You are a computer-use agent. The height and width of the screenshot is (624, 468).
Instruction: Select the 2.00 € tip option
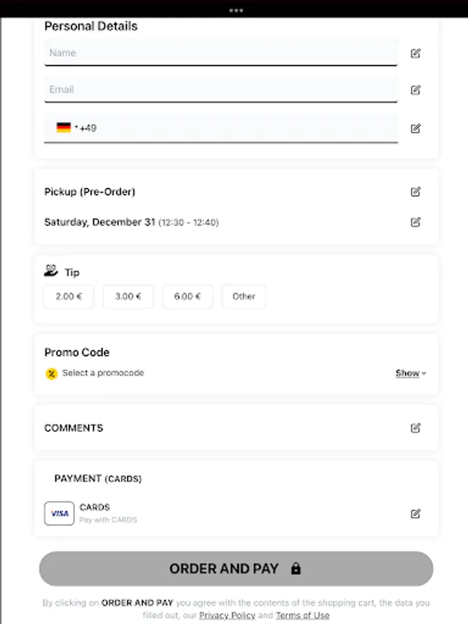[x=69, y=297]
